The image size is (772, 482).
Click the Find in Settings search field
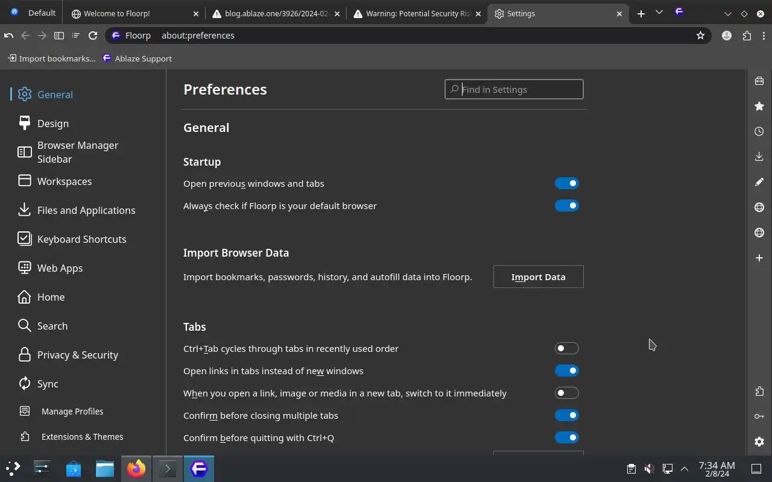(520, 89)
